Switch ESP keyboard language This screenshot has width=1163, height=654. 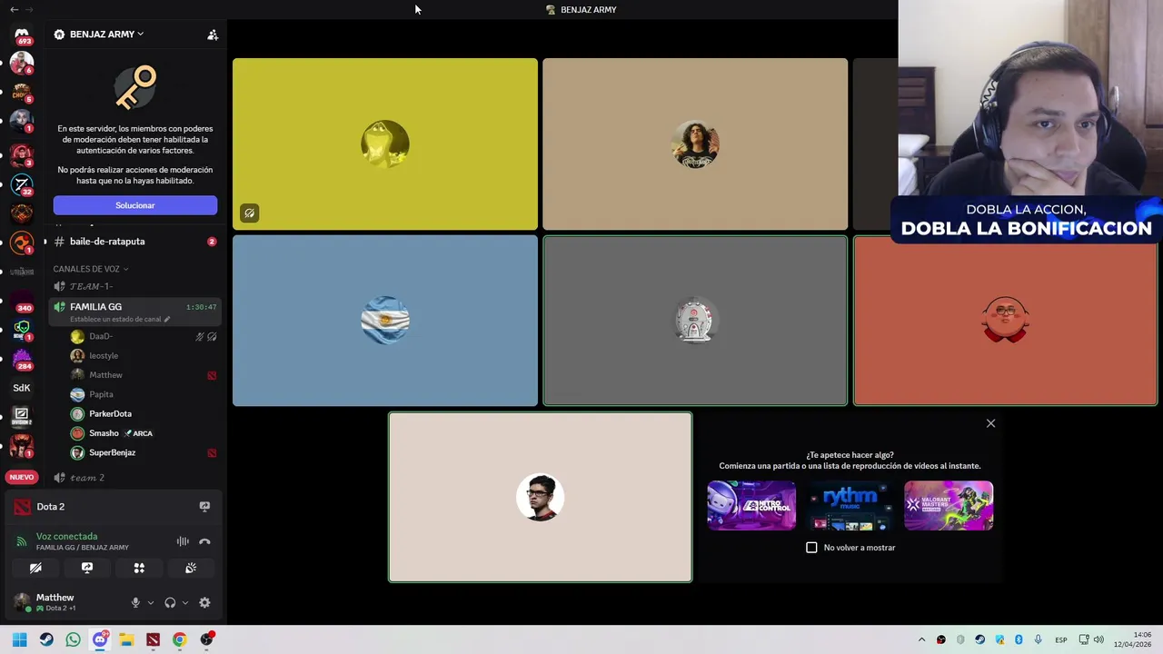(x=1061, y=639)
